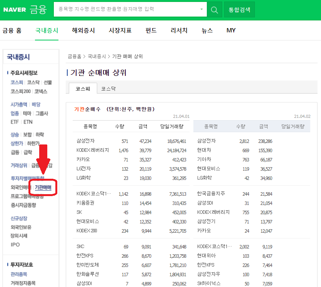Open 코스피200 in the sidebar
The image size is (321, 287).
20,91
